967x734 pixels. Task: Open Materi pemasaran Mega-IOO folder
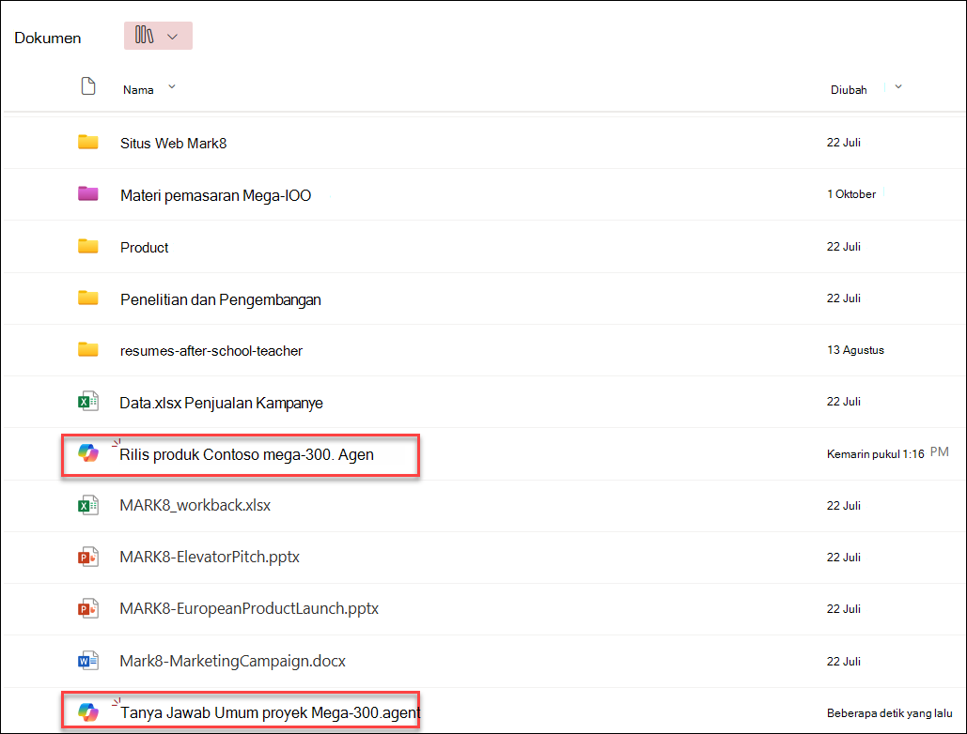tap(216, 196)
